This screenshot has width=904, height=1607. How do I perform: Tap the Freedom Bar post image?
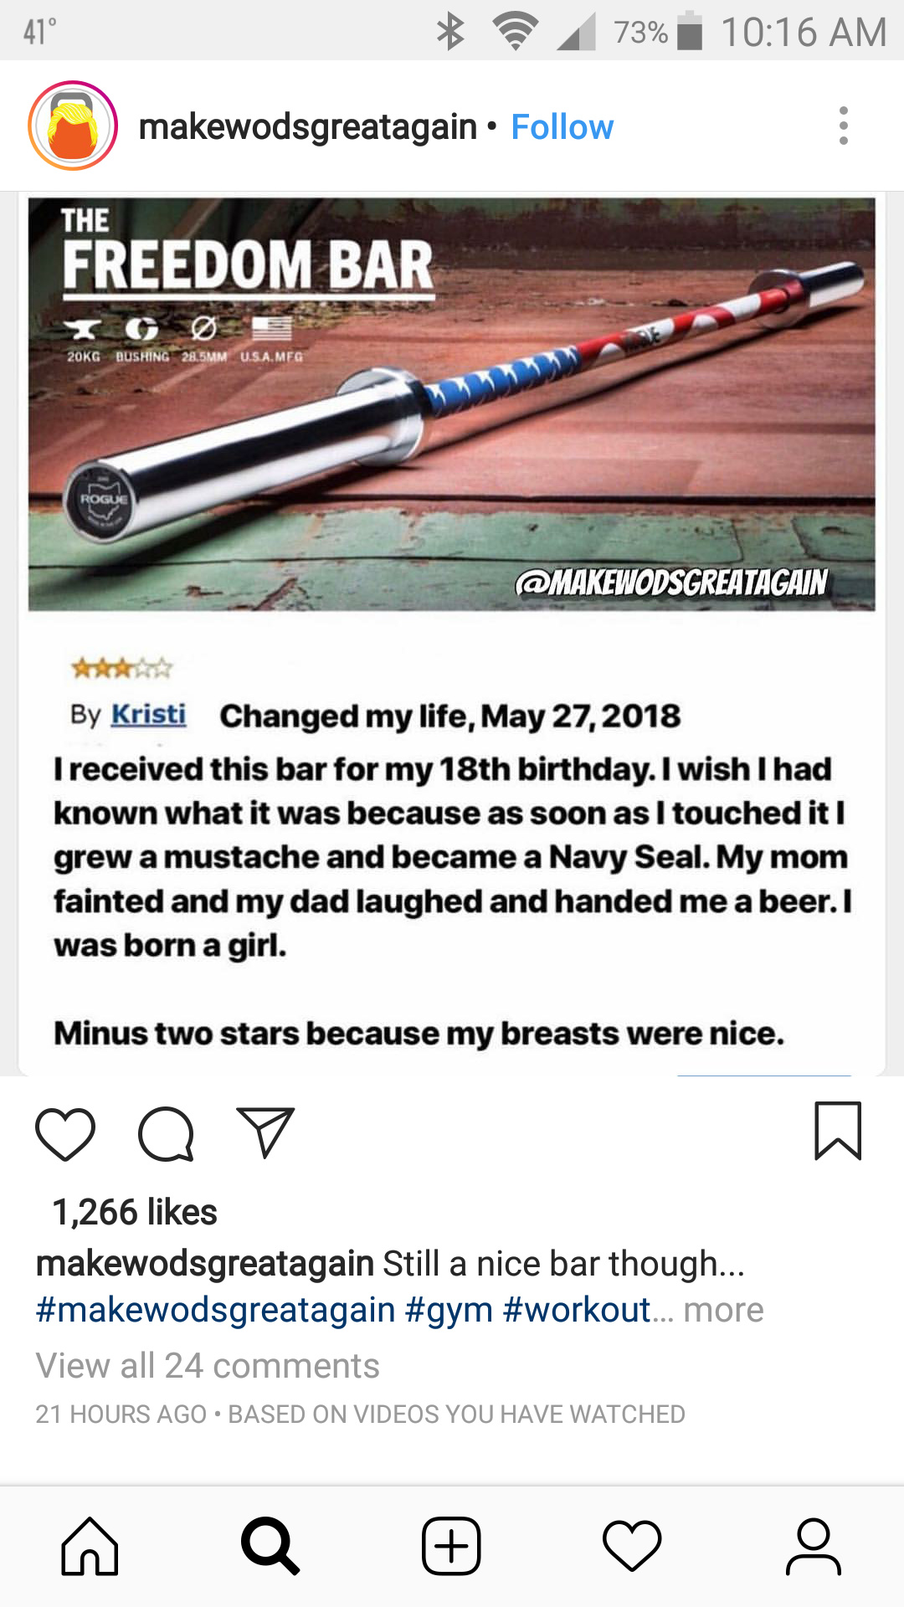452,634
